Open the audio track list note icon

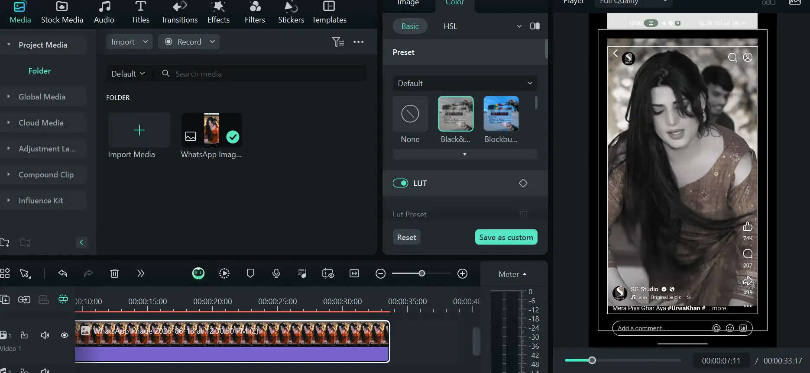point(302,273)
